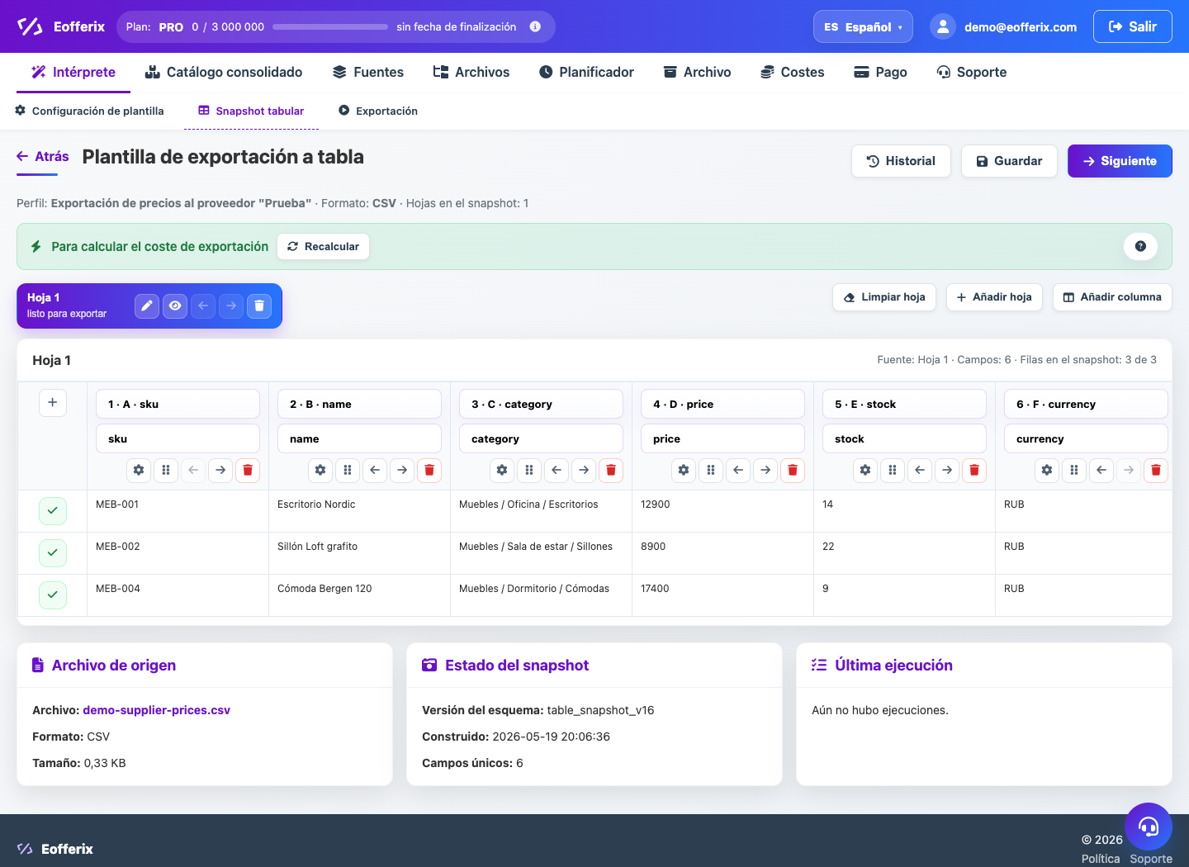The width and height of the screenshot is (1189, 867).
Task: Go to the Exportación step
Action: (378, 111)
